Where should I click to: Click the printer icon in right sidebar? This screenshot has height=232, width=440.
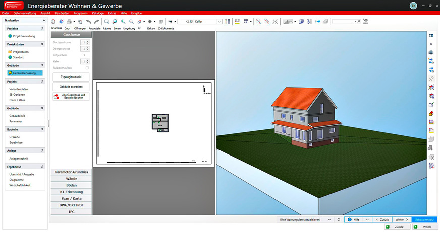tap(431, 52)
